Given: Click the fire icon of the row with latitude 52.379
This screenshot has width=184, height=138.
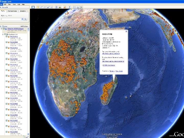Looking at the screenshot, I should tap(9, 104).
